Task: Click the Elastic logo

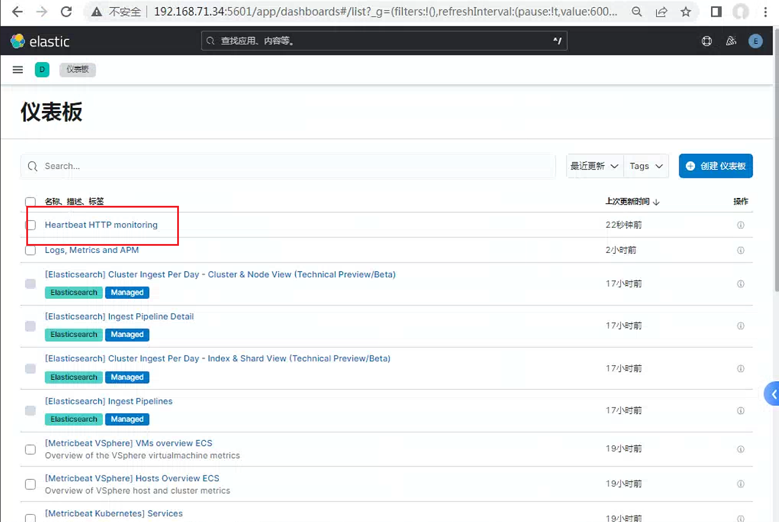Action: point(41,41)
